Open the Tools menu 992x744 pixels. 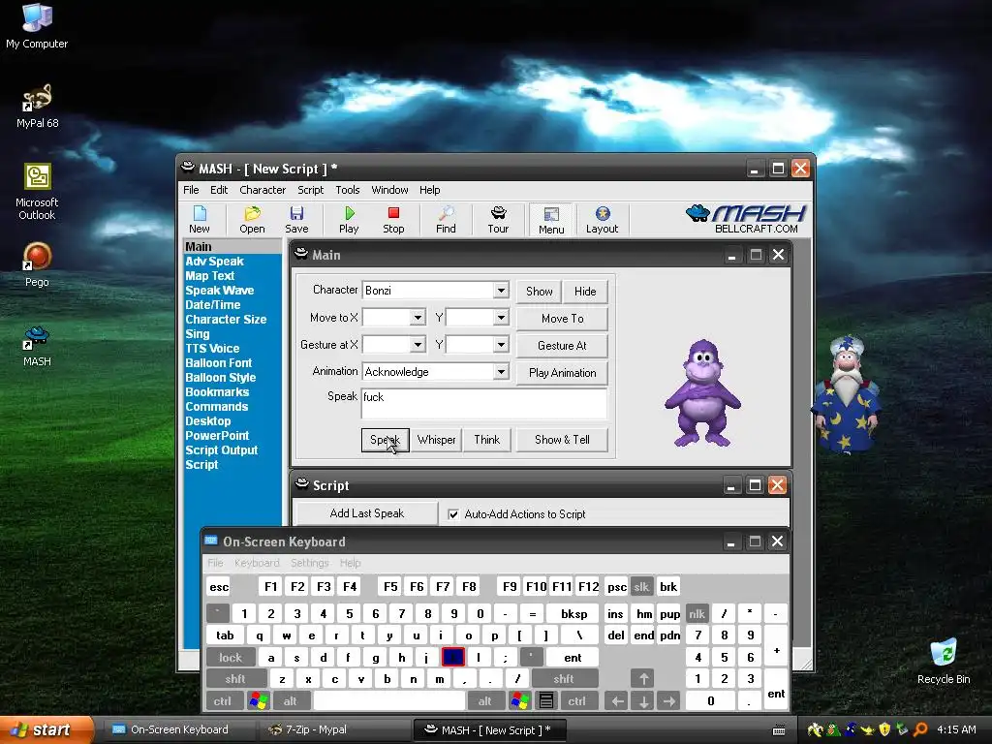348,190
